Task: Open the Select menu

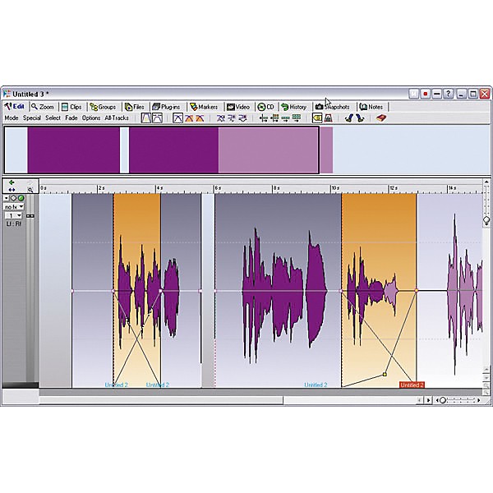Action: click(x=53, y=117)
